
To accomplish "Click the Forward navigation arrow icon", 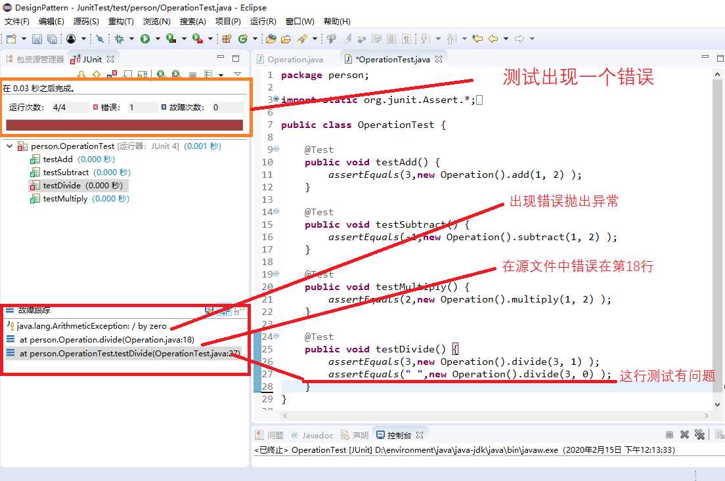I will click(519, 39).
